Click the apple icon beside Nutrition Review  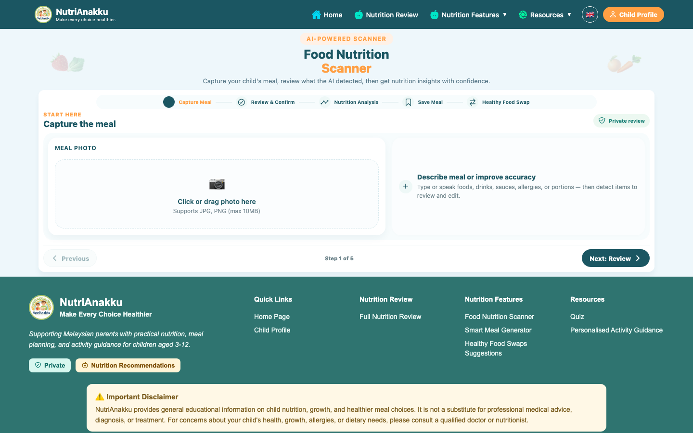[359, 15]
